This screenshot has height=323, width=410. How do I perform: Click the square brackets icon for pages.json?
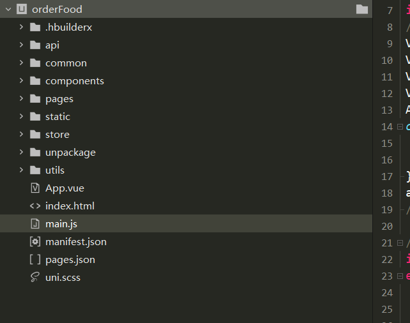coord(35,260)
